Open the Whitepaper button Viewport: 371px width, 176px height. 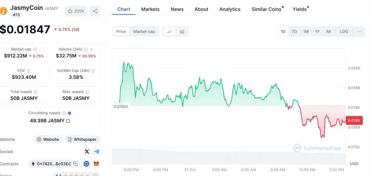pos(82,139)
